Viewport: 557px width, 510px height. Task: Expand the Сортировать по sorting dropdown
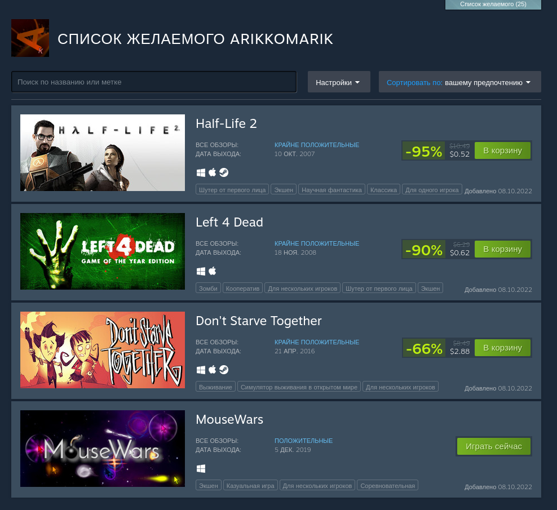(x=459, y=82)
